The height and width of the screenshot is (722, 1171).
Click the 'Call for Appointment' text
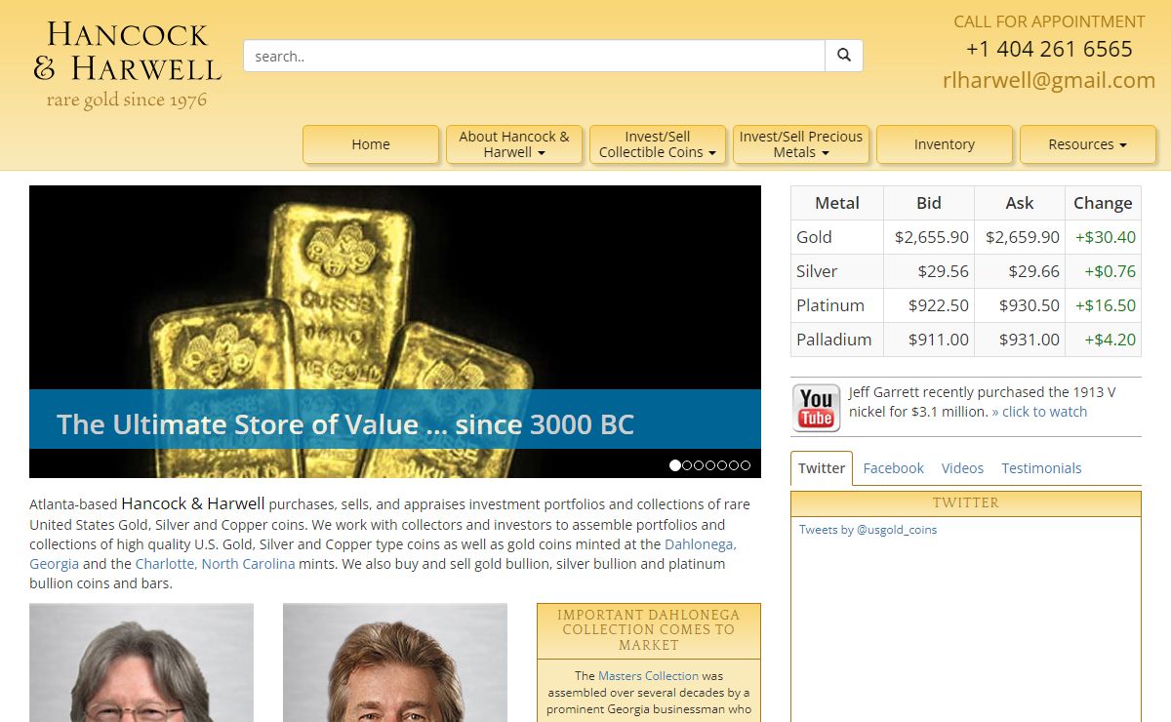point(1049,21)
